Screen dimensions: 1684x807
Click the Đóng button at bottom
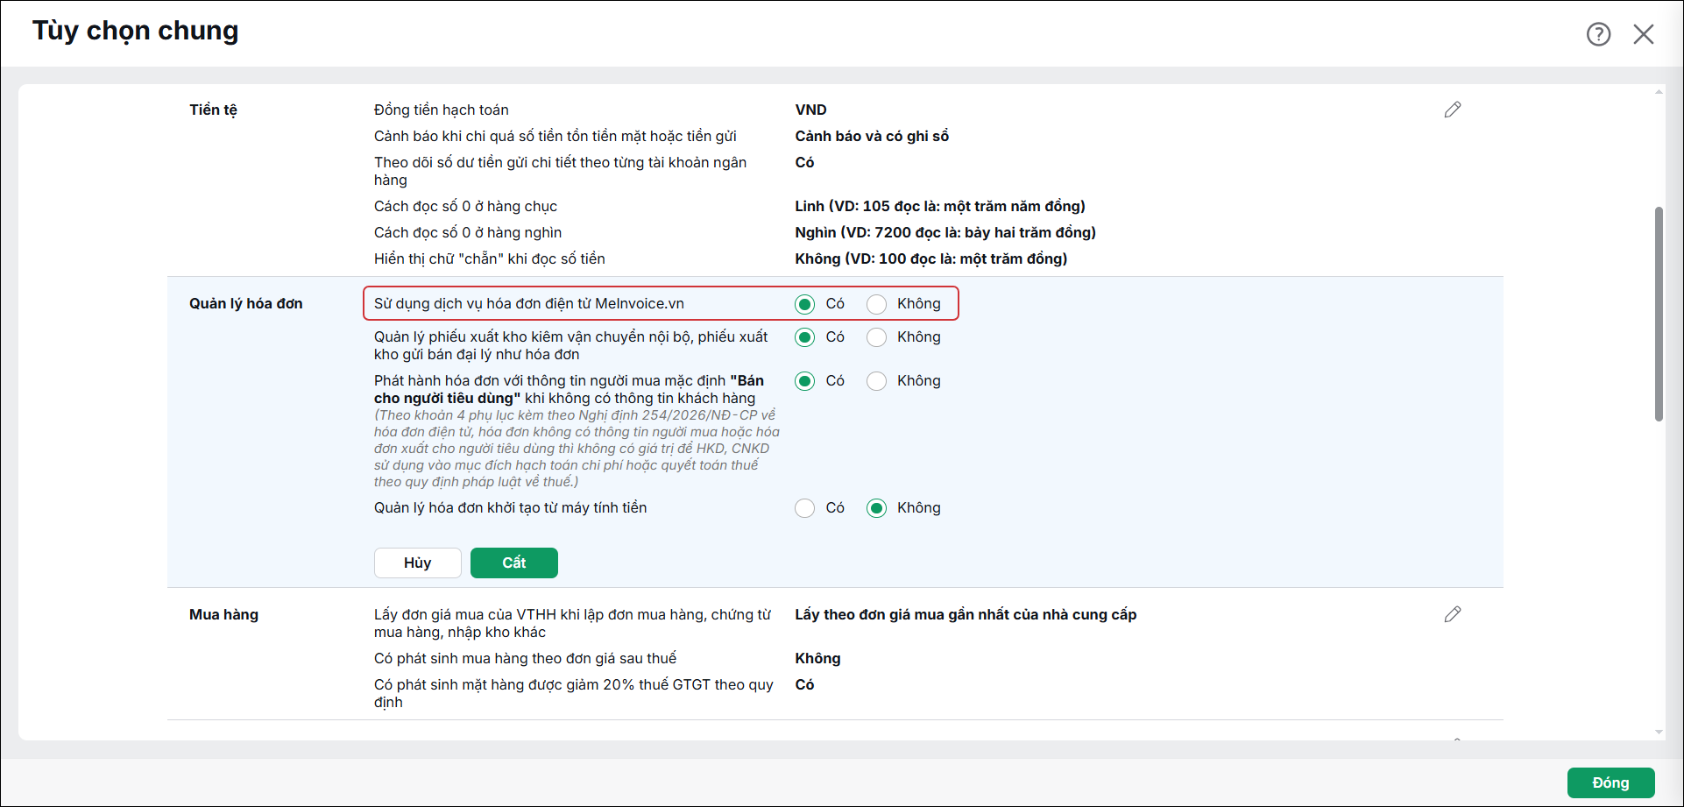(1610, 782)
